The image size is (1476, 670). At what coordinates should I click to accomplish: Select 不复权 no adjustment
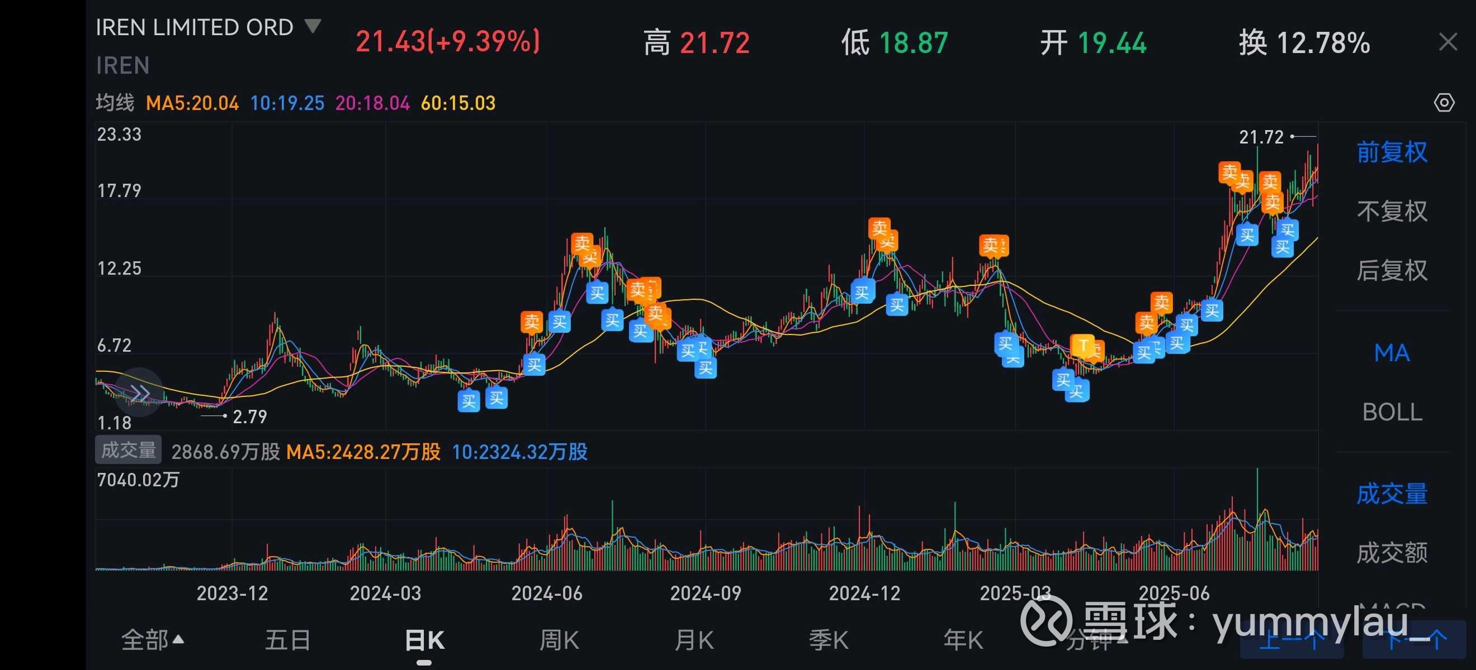(x=1392, y=211)
